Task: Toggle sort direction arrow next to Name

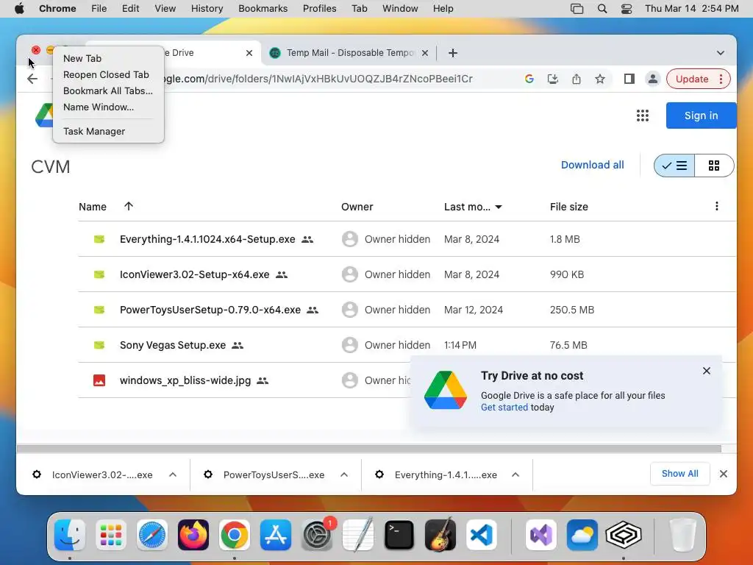Action: click(128, 206)
